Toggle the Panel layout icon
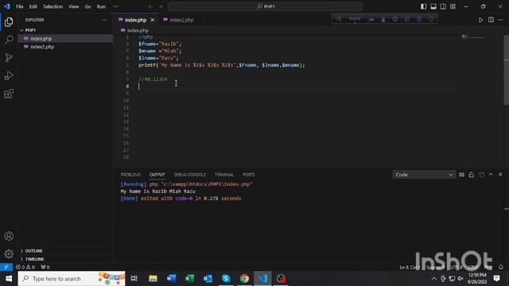This screenshot has height=286, width=509. pos(433,6)
